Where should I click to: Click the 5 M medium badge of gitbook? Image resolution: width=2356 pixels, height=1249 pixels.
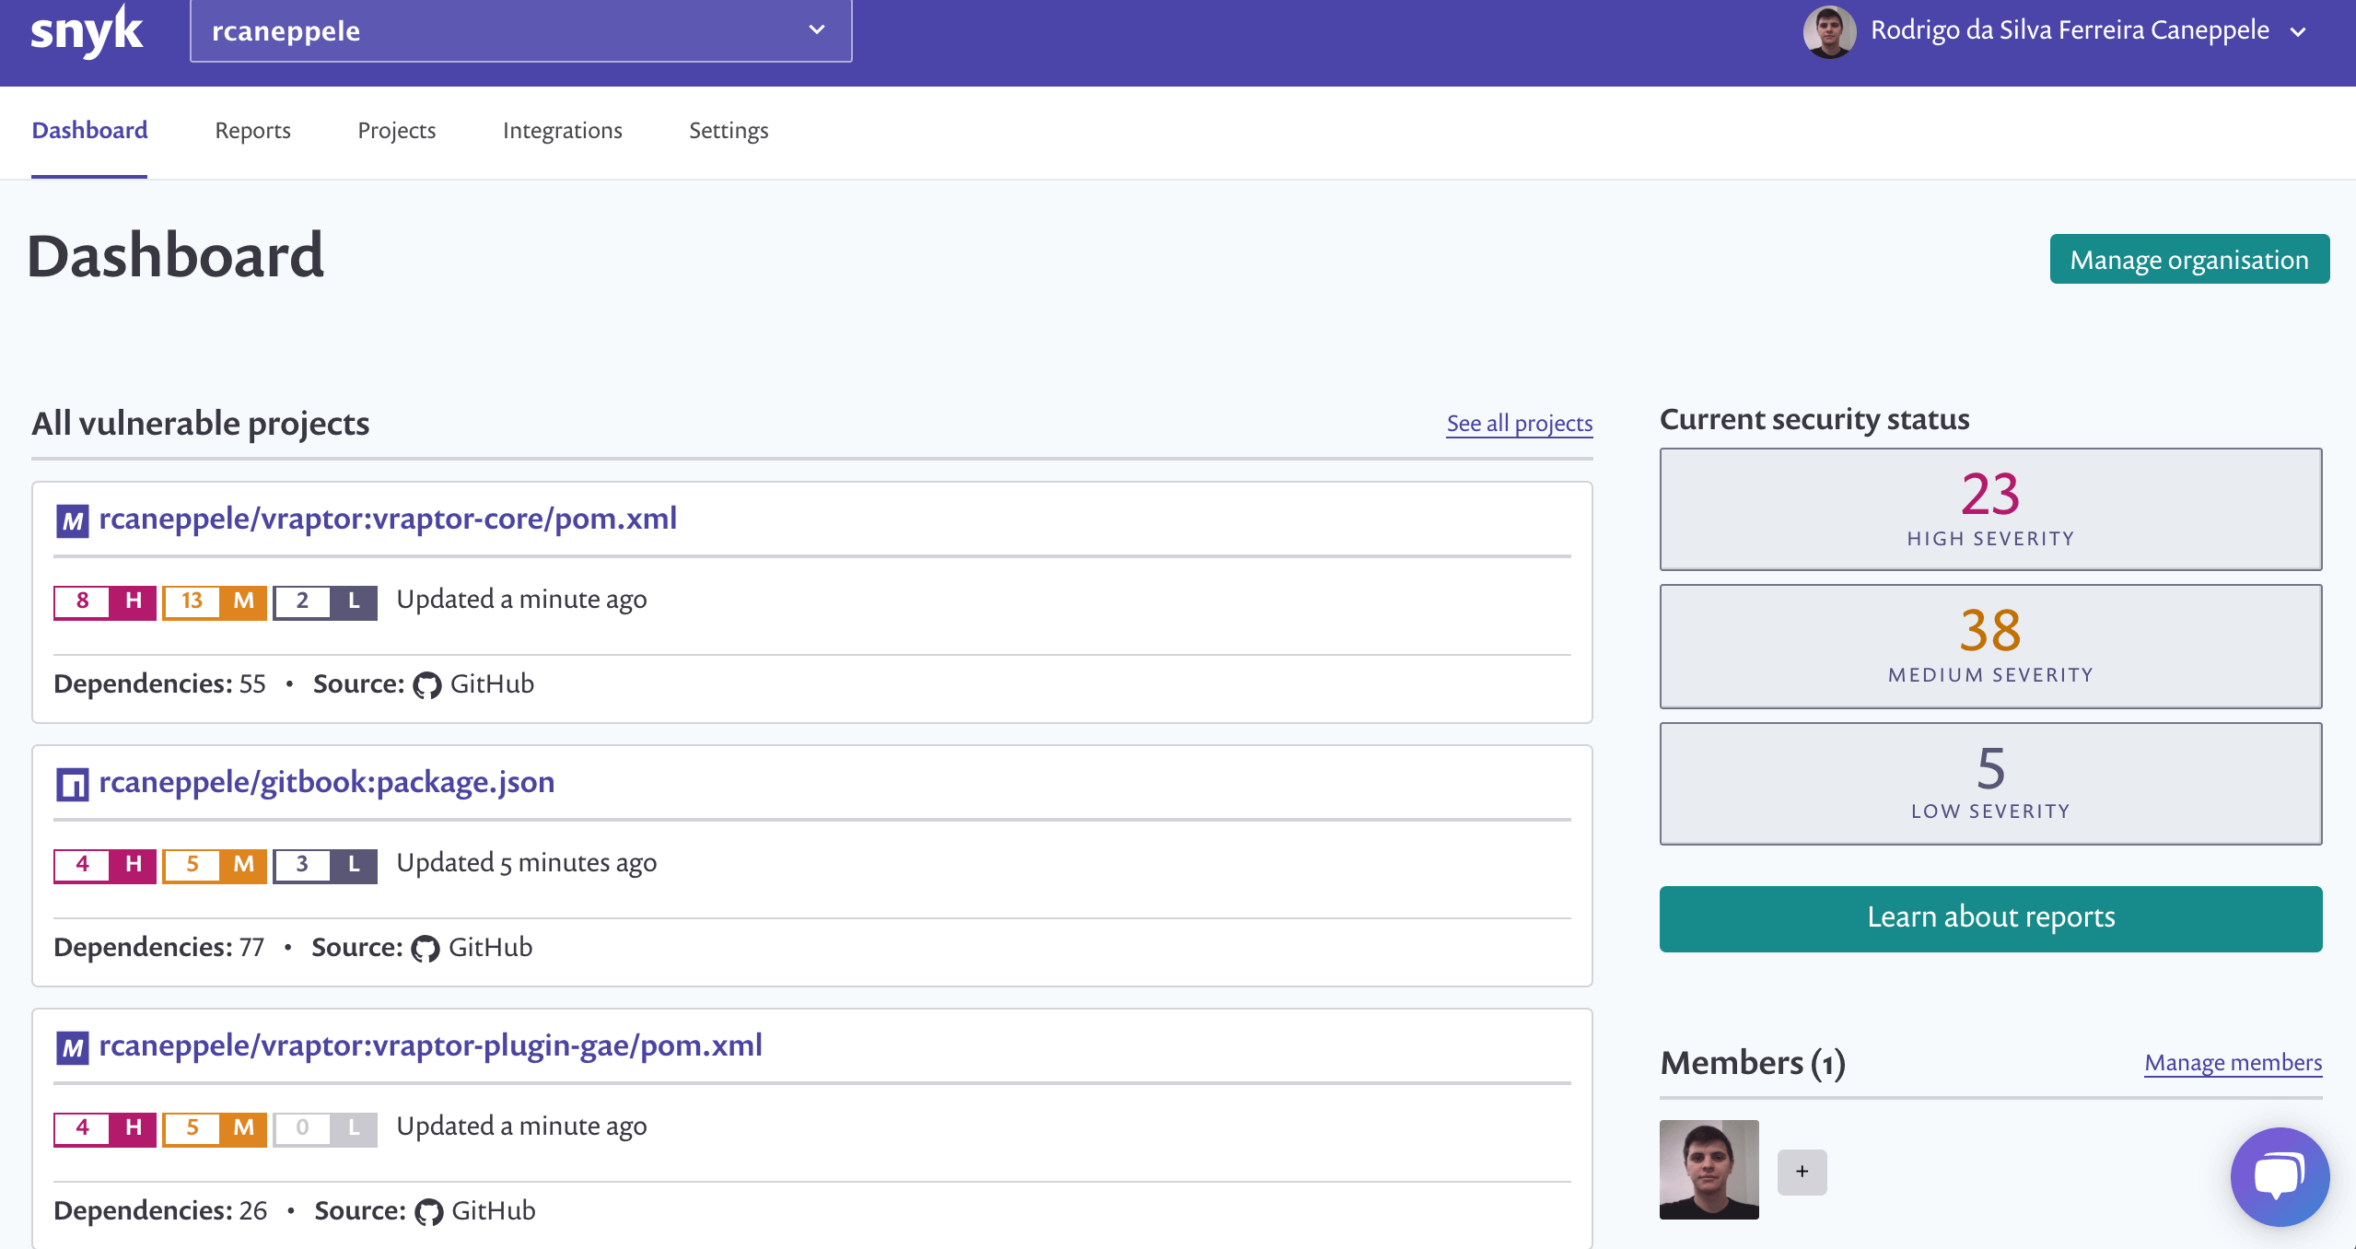pos(215,866)
